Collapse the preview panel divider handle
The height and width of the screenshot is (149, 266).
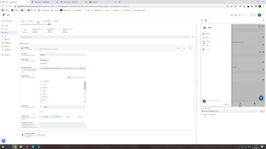click(x=198, y=81)
